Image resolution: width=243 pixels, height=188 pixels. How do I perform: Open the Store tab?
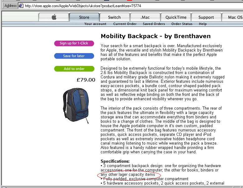point(84,17)
